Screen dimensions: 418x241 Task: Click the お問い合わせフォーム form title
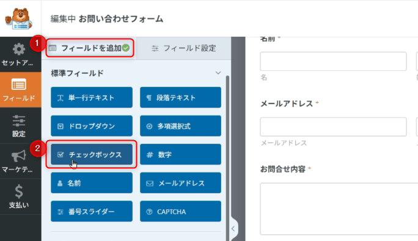pyautogui.click(x=121, y=19)
